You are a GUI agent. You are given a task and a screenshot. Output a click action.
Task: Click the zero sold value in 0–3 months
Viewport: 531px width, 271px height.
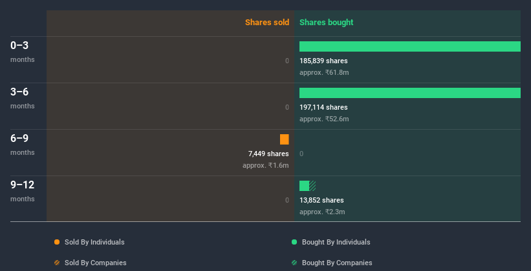[287, 61]
